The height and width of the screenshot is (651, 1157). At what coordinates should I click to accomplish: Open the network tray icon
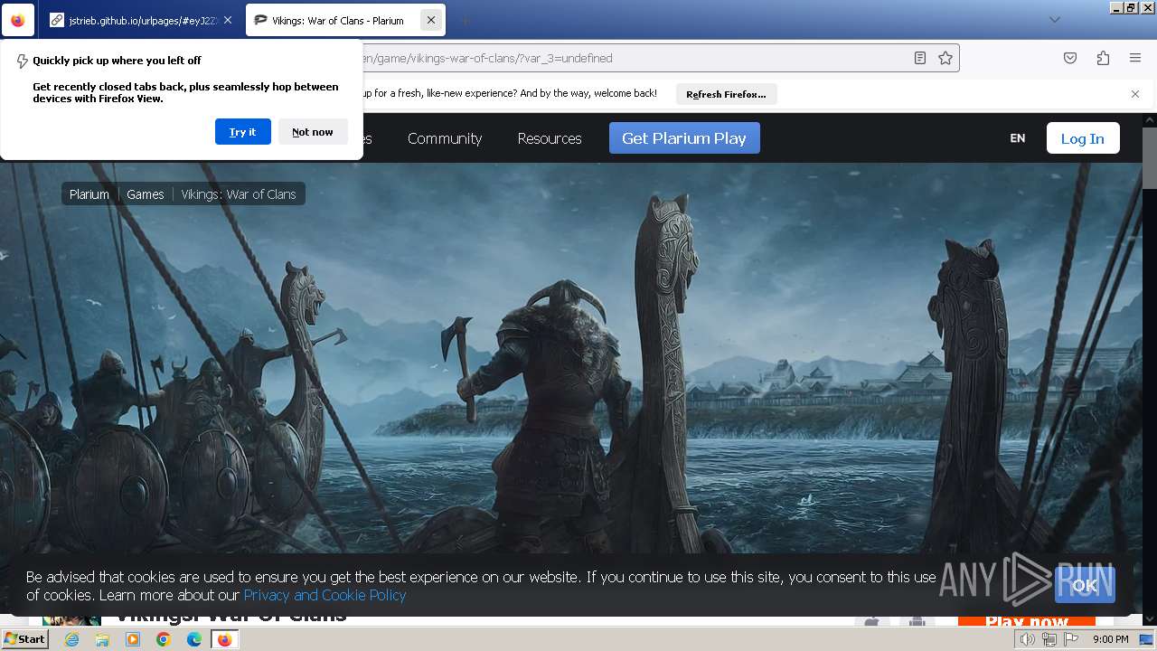(x=1049, y=639)
